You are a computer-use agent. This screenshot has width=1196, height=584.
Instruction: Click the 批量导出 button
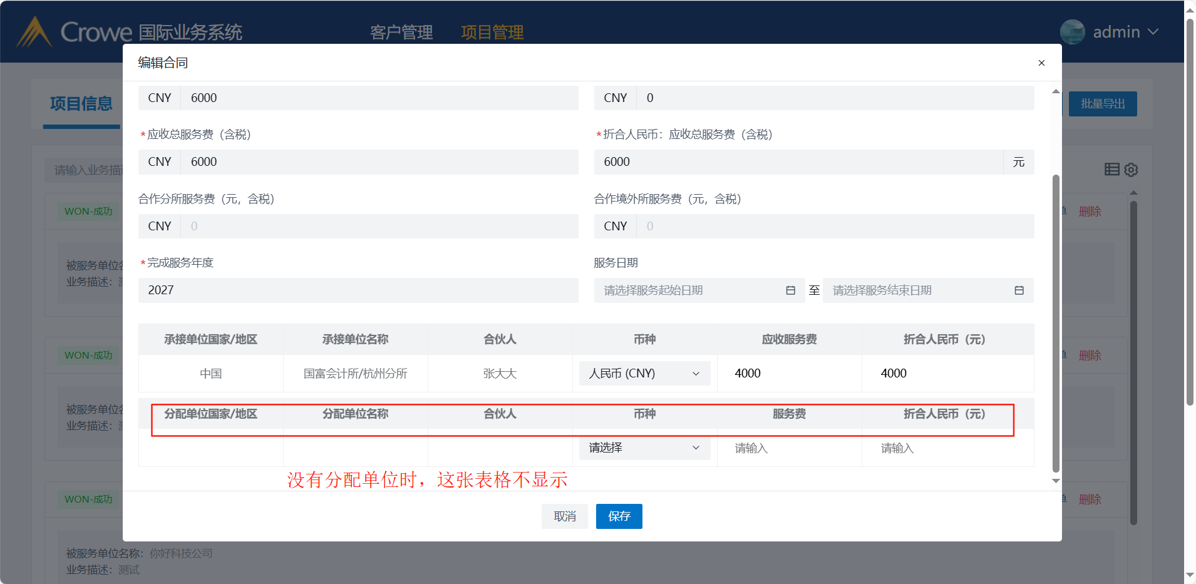click(x=1102, y=104)
